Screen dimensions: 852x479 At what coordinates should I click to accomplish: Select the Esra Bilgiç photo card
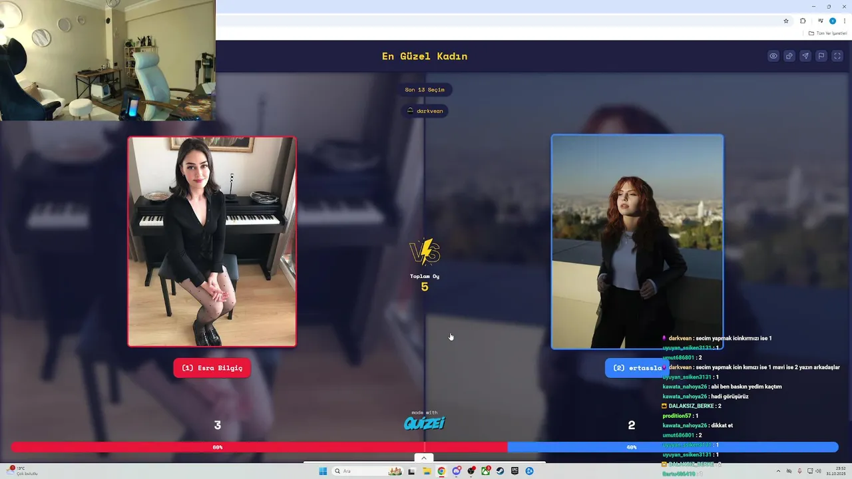tap(212, 241)
